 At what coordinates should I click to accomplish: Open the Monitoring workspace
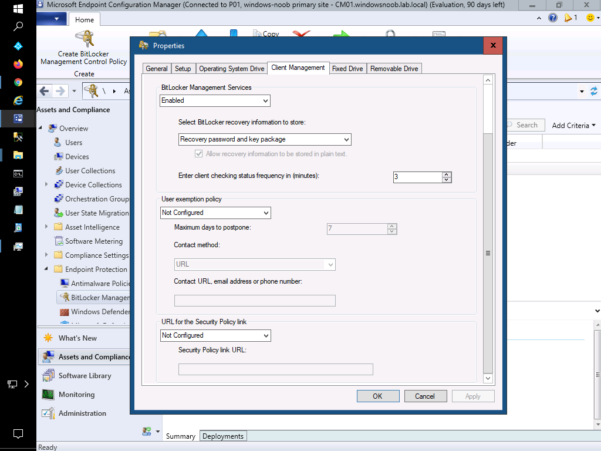click(76, 395)
